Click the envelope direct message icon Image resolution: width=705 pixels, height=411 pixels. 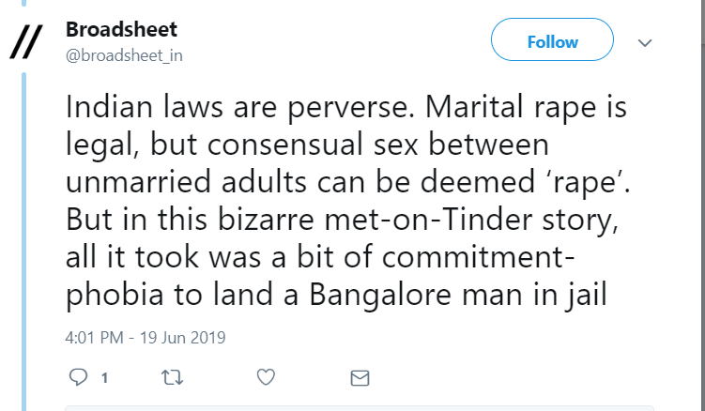[360, 377]
